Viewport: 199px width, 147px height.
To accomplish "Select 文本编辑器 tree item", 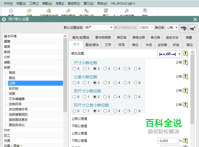I will (x=35, y=99).
